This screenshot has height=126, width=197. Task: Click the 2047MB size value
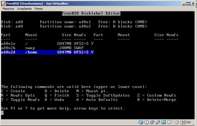[64, 44]
